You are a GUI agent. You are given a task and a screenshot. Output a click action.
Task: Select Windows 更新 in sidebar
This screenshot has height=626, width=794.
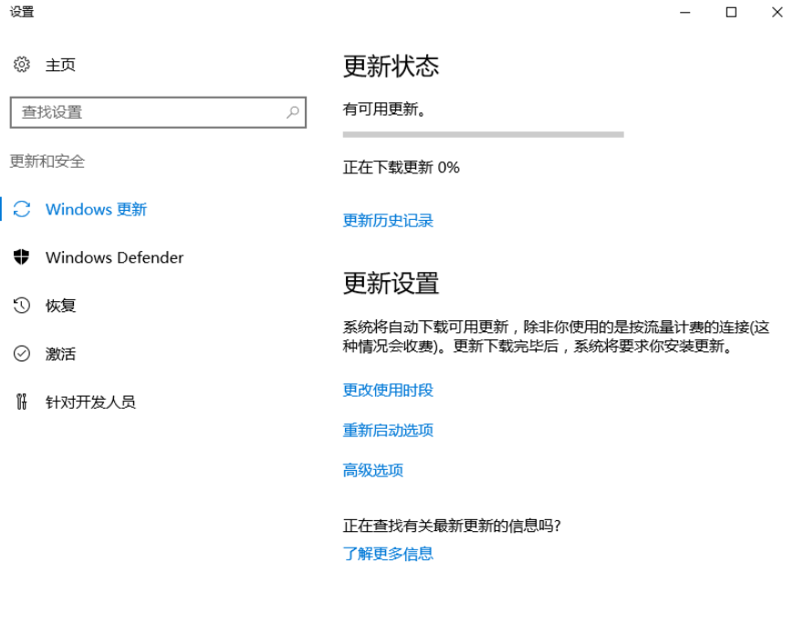[x=96, y=209]
